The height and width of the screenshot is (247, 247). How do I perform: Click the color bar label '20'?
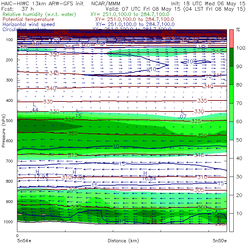click(x=239, y=195)
